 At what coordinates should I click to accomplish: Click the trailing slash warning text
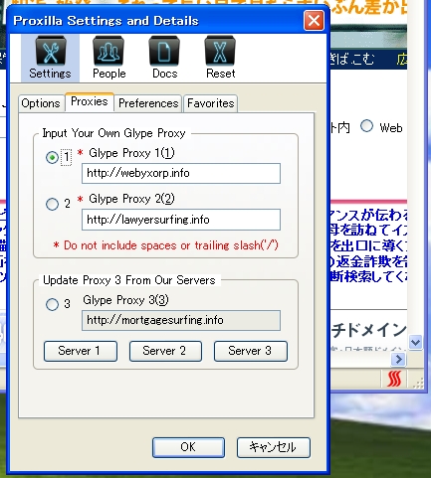click(165, 245)
